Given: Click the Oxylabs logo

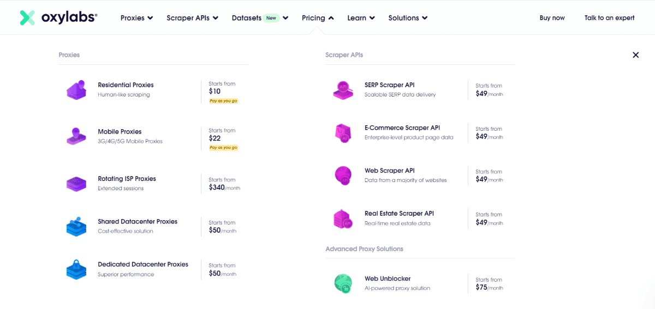Looking at the screenshot, I should [58, 18].
